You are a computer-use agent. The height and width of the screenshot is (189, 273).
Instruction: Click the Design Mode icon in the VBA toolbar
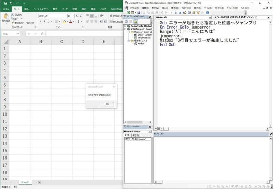(184, 13)
